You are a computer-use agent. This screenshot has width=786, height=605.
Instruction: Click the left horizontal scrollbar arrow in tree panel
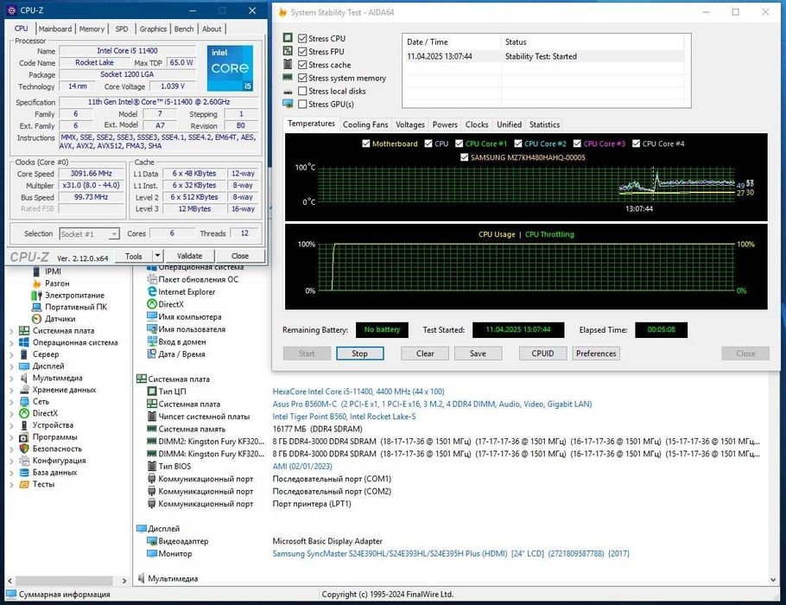10,581
